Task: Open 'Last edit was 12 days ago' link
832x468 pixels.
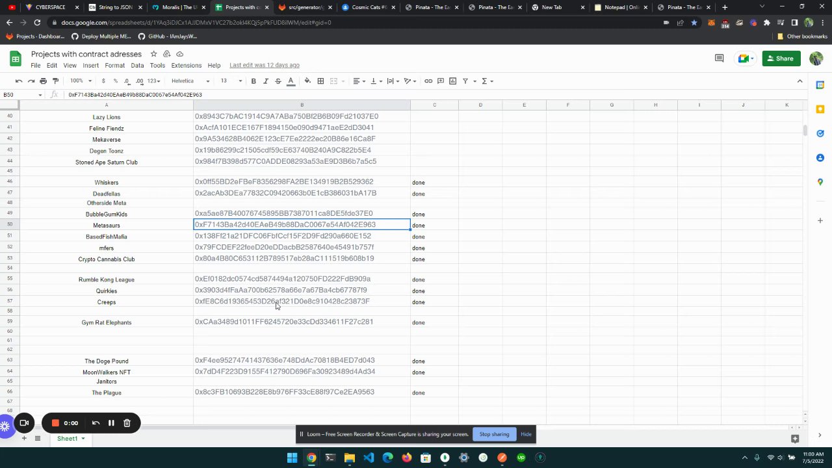Action: pyautogui.click(x=265, y=66)
